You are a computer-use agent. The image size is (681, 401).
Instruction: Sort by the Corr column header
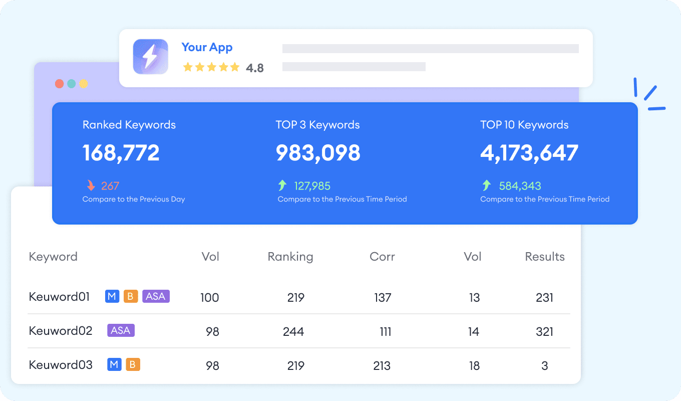click(382, 257)
